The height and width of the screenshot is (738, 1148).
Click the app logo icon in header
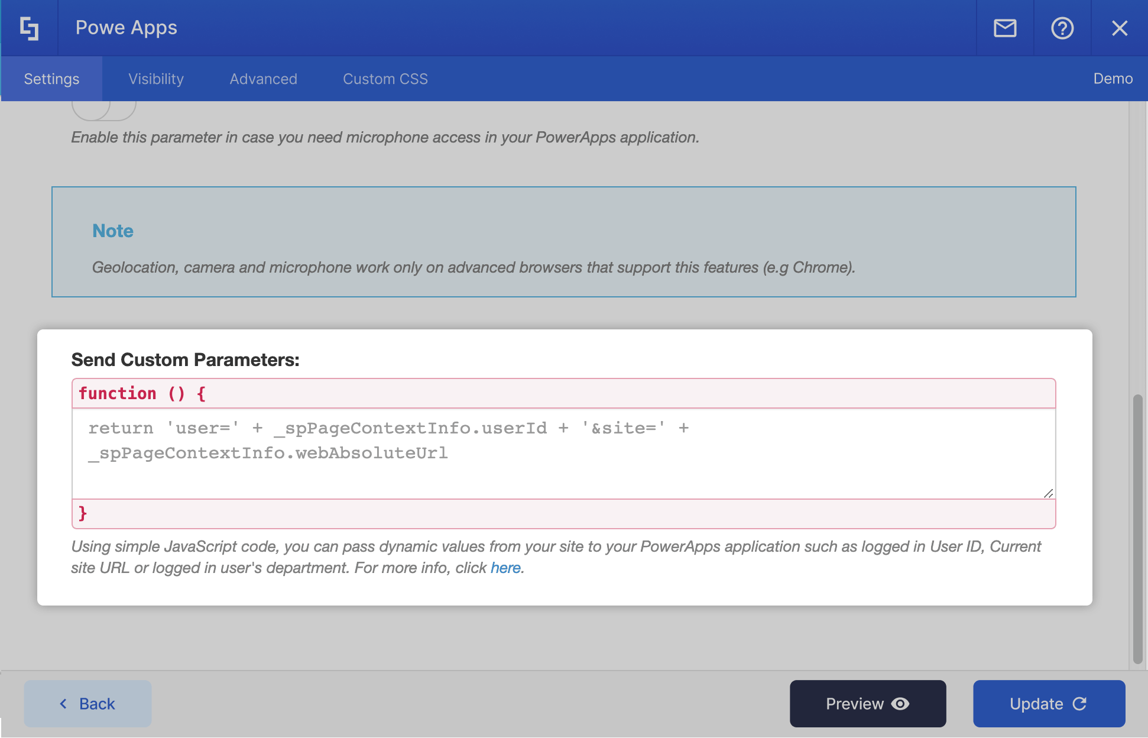pos(29,28)
